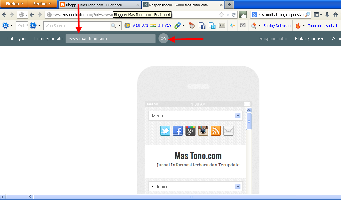341x200 pixels.
Task: Click the chain link icon in the toolbar
Action: 178,26
